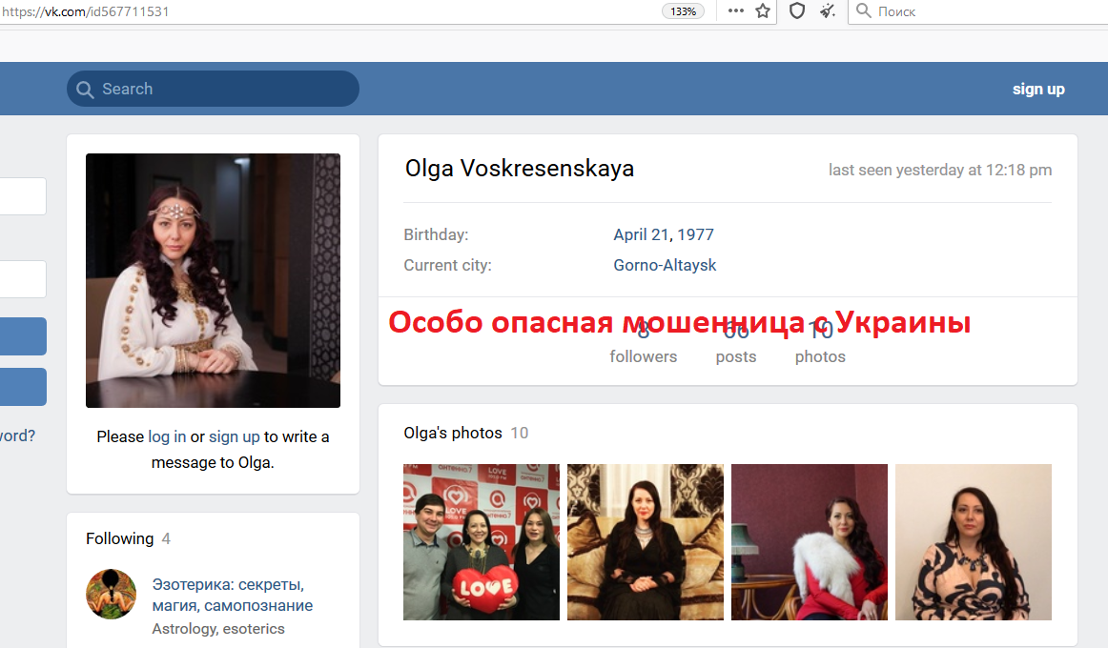This screenshot has height=648, width=1108.
Task: Click the browser bookmark star icon
Action: 763,11
